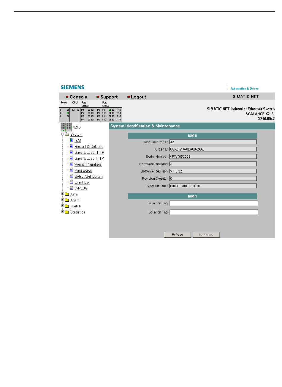
Task: Click the X216 folder icon below C-PLUG
Action: [67, 194]
